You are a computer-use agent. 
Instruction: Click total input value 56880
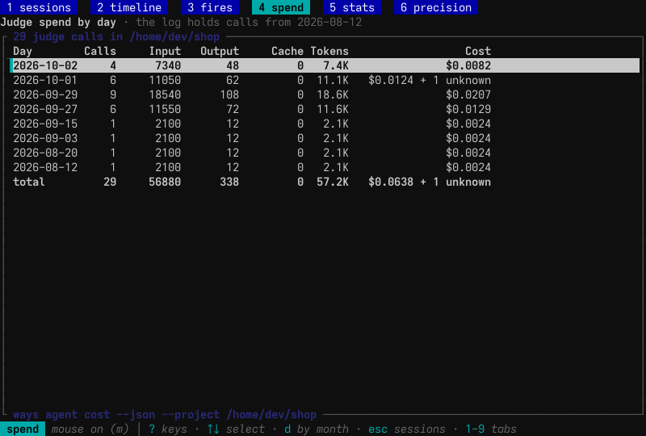click(x=165, y=182)
